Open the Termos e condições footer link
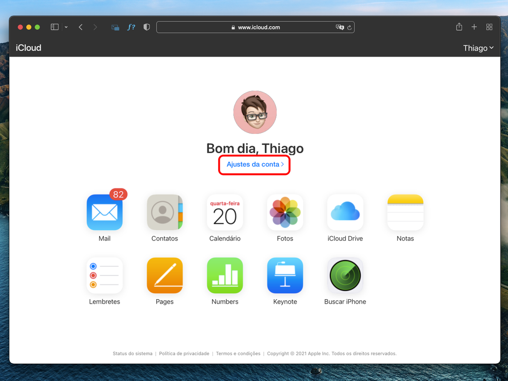Viewport: 508px width, 381px height. [x=238, y=353]
